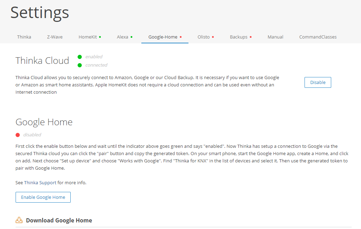Click the Google Home section heading
This screenshot has height=229, width=361.
(44, 122)
